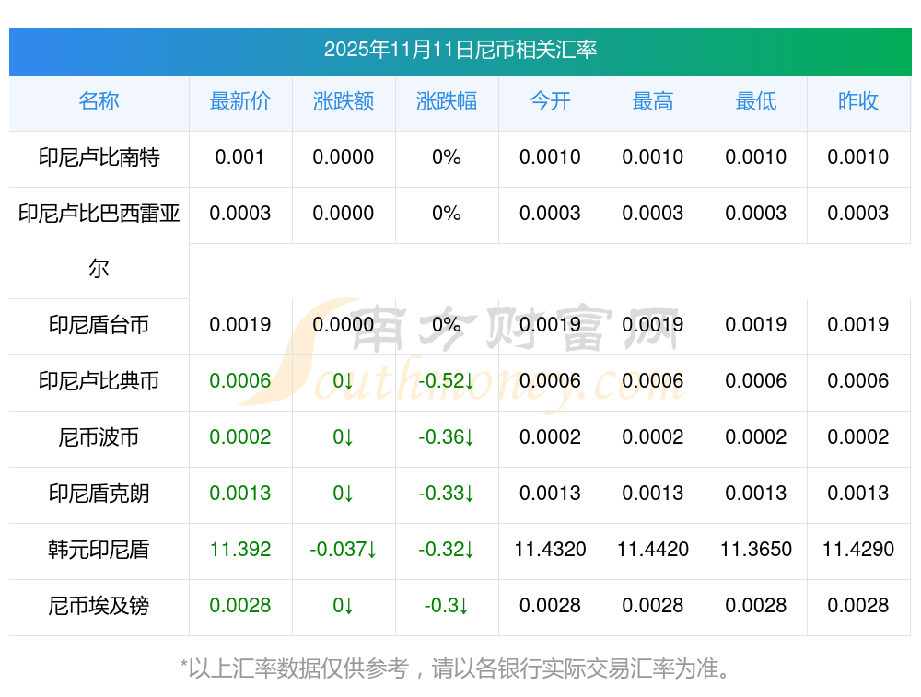Open the 印尼卢比南特 row name

point(99,157)
